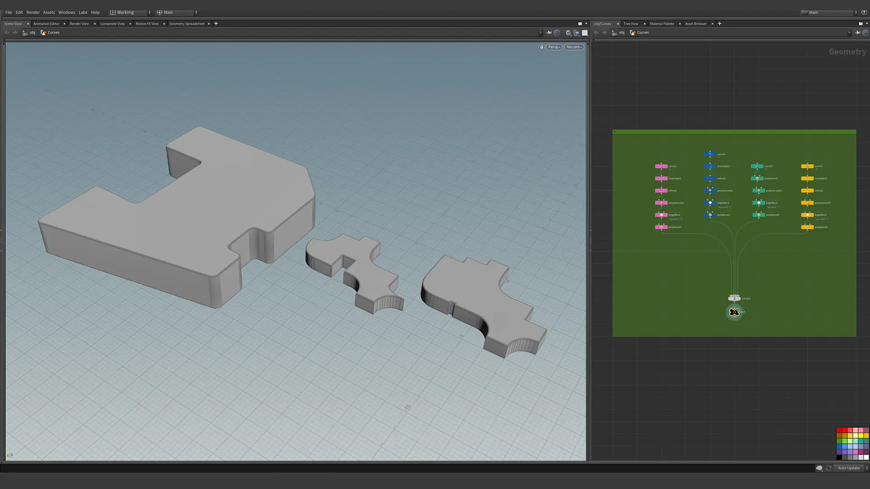Expand the scene view path history dropdown
Image resolution: width=870 pixels, height=489 pixels.
(540, 33)
